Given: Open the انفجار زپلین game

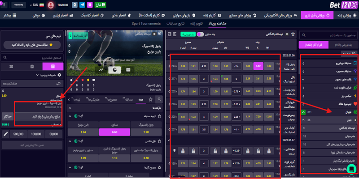Looking at the screenshot, I should 63,16.
